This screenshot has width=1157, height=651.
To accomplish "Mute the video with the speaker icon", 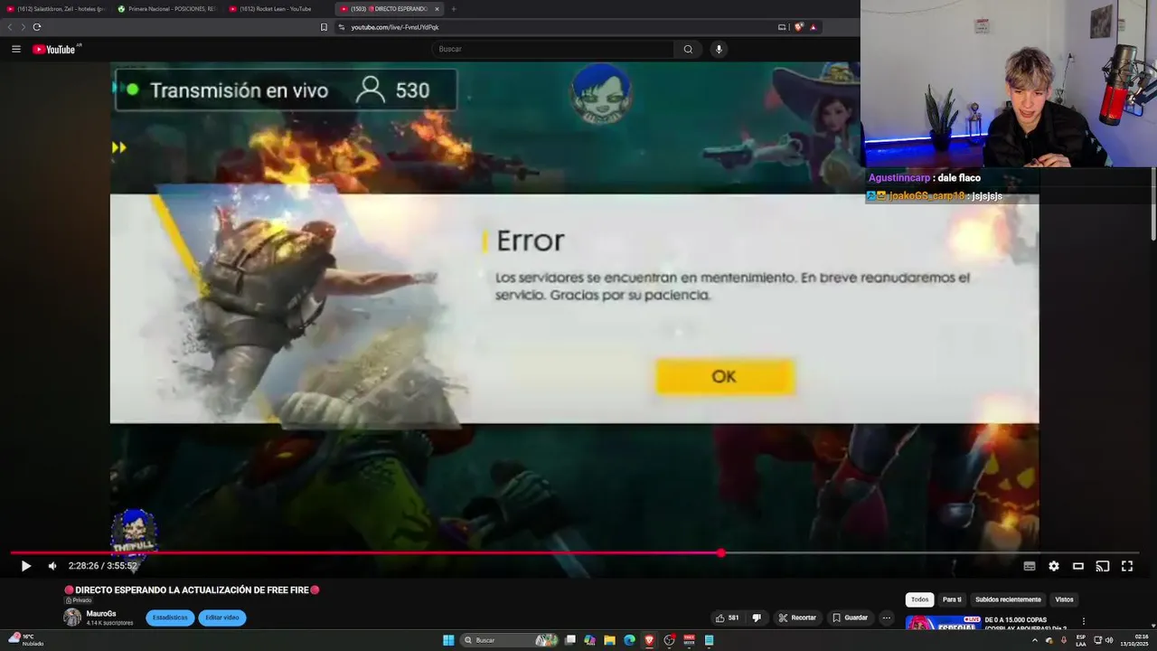I will [52, 566].
